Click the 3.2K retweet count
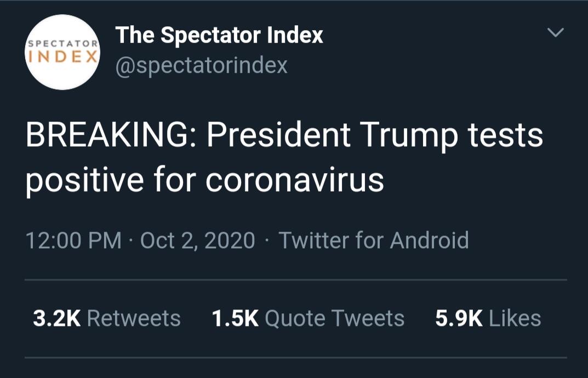Image resolution: width=588 pixels, height=378 pixels. coord(56,318)
